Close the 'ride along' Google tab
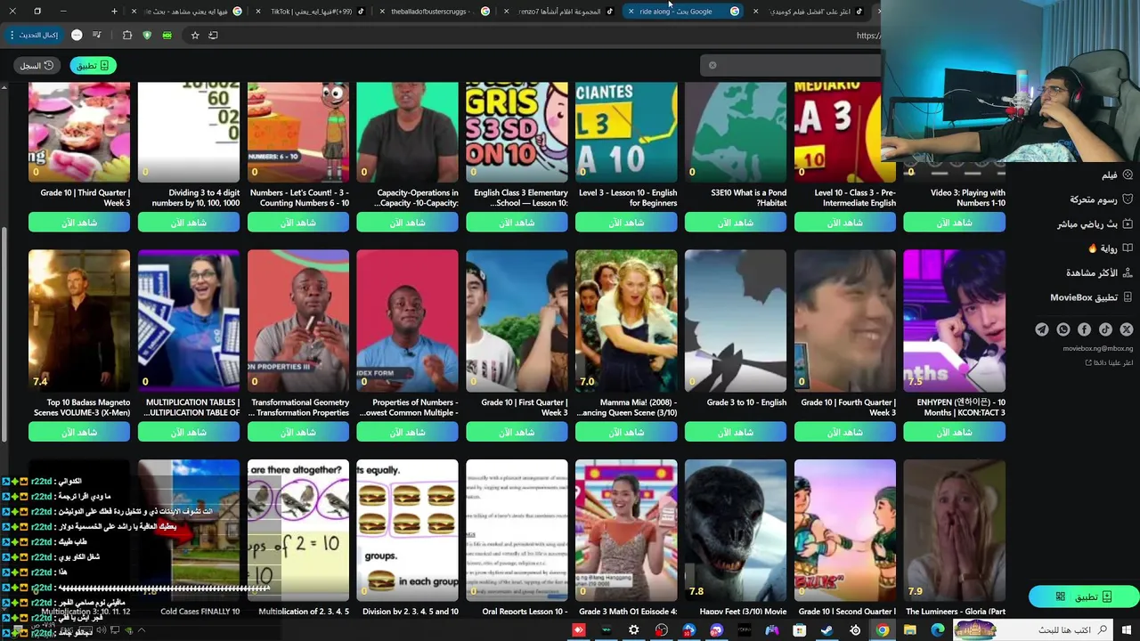The image size is (1140, 641). click(x=631, y=11)
